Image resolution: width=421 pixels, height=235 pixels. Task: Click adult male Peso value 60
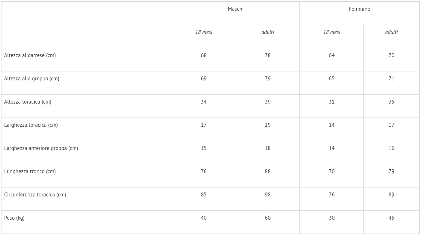(268, 218)
